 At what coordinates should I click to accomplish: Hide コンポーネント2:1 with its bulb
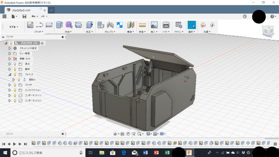point(15,101)
